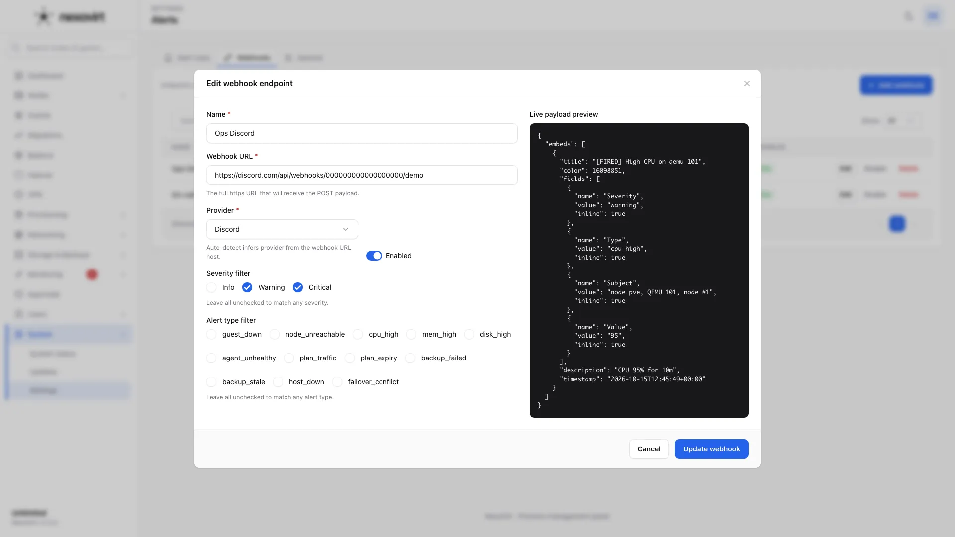This screenshot has height=537, width=955.
Task: Open the Provider dropdown showing Discord
Action: click(282, 229)
